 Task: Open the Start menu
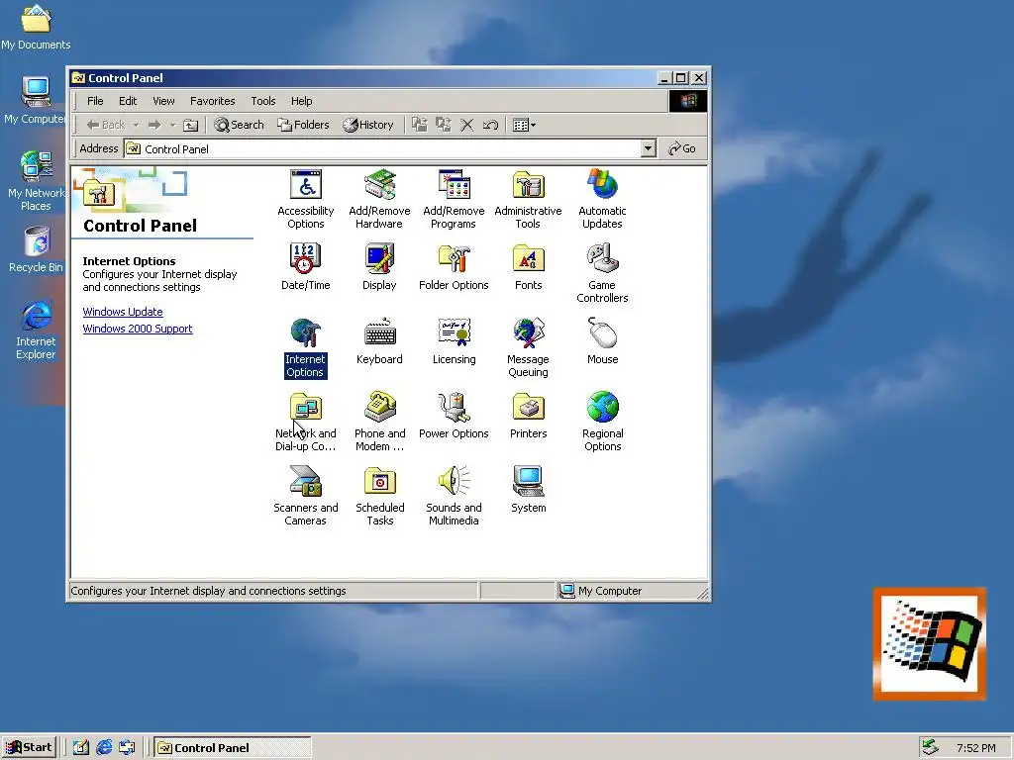click(29, 747)
